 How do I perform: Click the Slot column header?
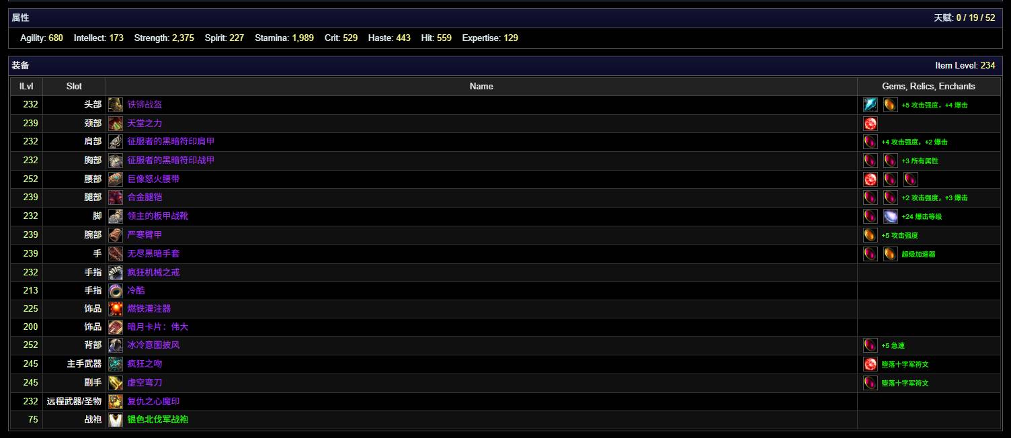pyautogui.click(x=74, y=86)
